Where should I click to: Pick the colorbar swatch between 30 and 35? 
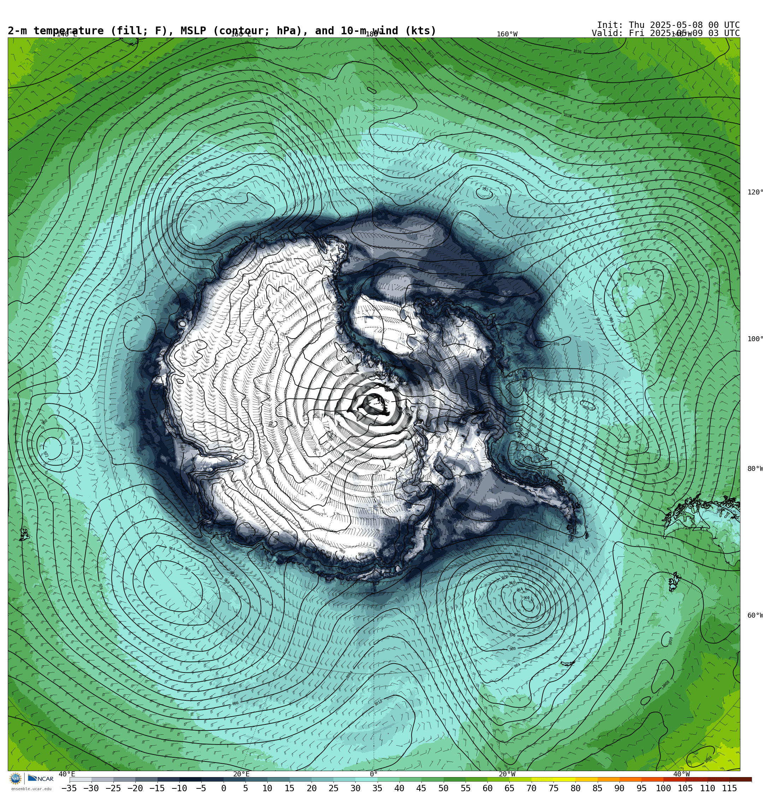coord(366,779)
